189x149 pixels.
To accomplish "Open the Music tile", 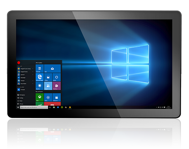I will [48, 97].
